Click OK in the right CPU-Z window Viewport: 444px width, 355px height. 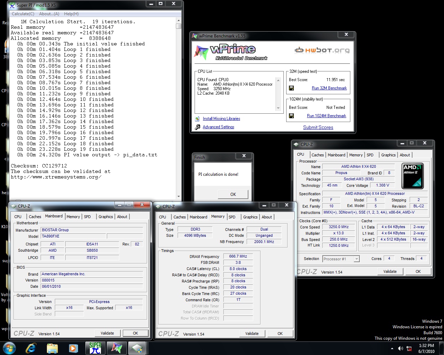coord(418,271)
